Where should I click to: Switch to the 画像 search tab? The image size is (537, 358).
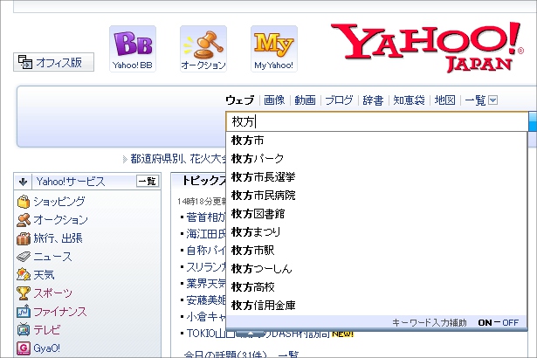tap(274, 100)
